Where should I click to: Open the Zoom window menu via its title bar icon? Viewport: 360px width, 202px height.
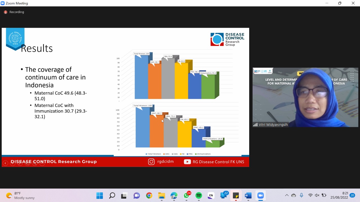pos(3,3)
